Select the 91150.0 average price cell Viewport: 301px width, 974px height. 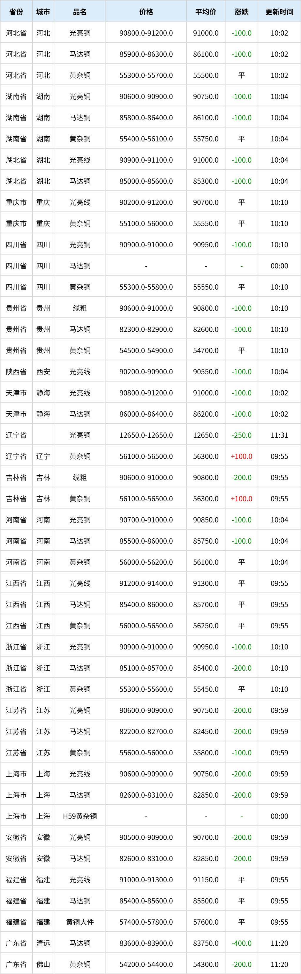coord(206,880)
